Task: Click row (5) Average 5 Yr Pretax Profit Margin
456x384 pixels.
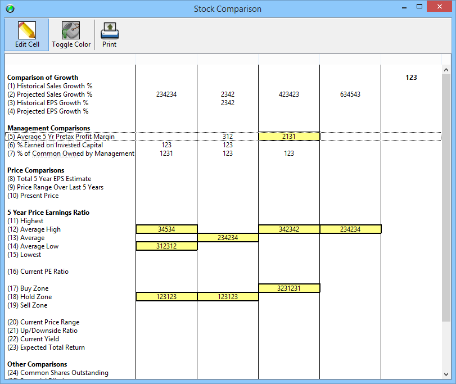Action: tap(223, 136)
